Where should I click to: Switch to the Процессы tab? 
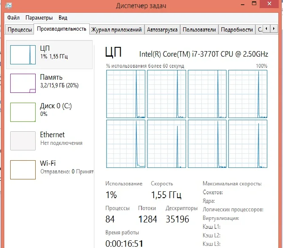(20, 29)
